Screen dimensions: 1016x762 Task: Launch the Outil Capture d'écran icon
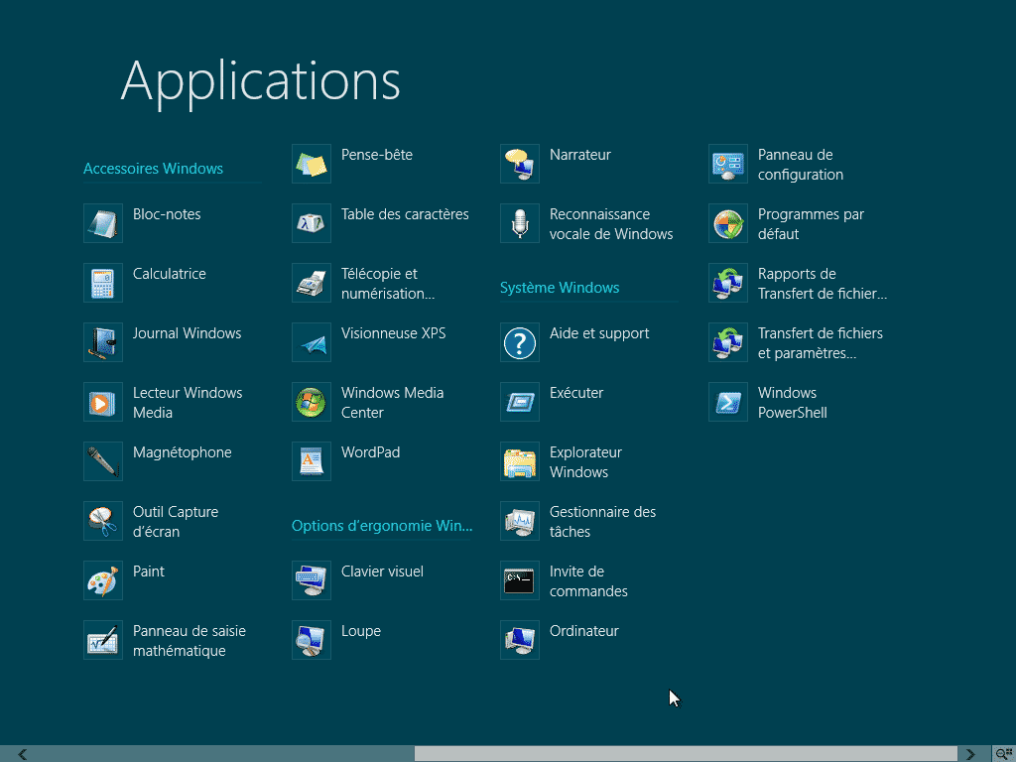(103, 522)
